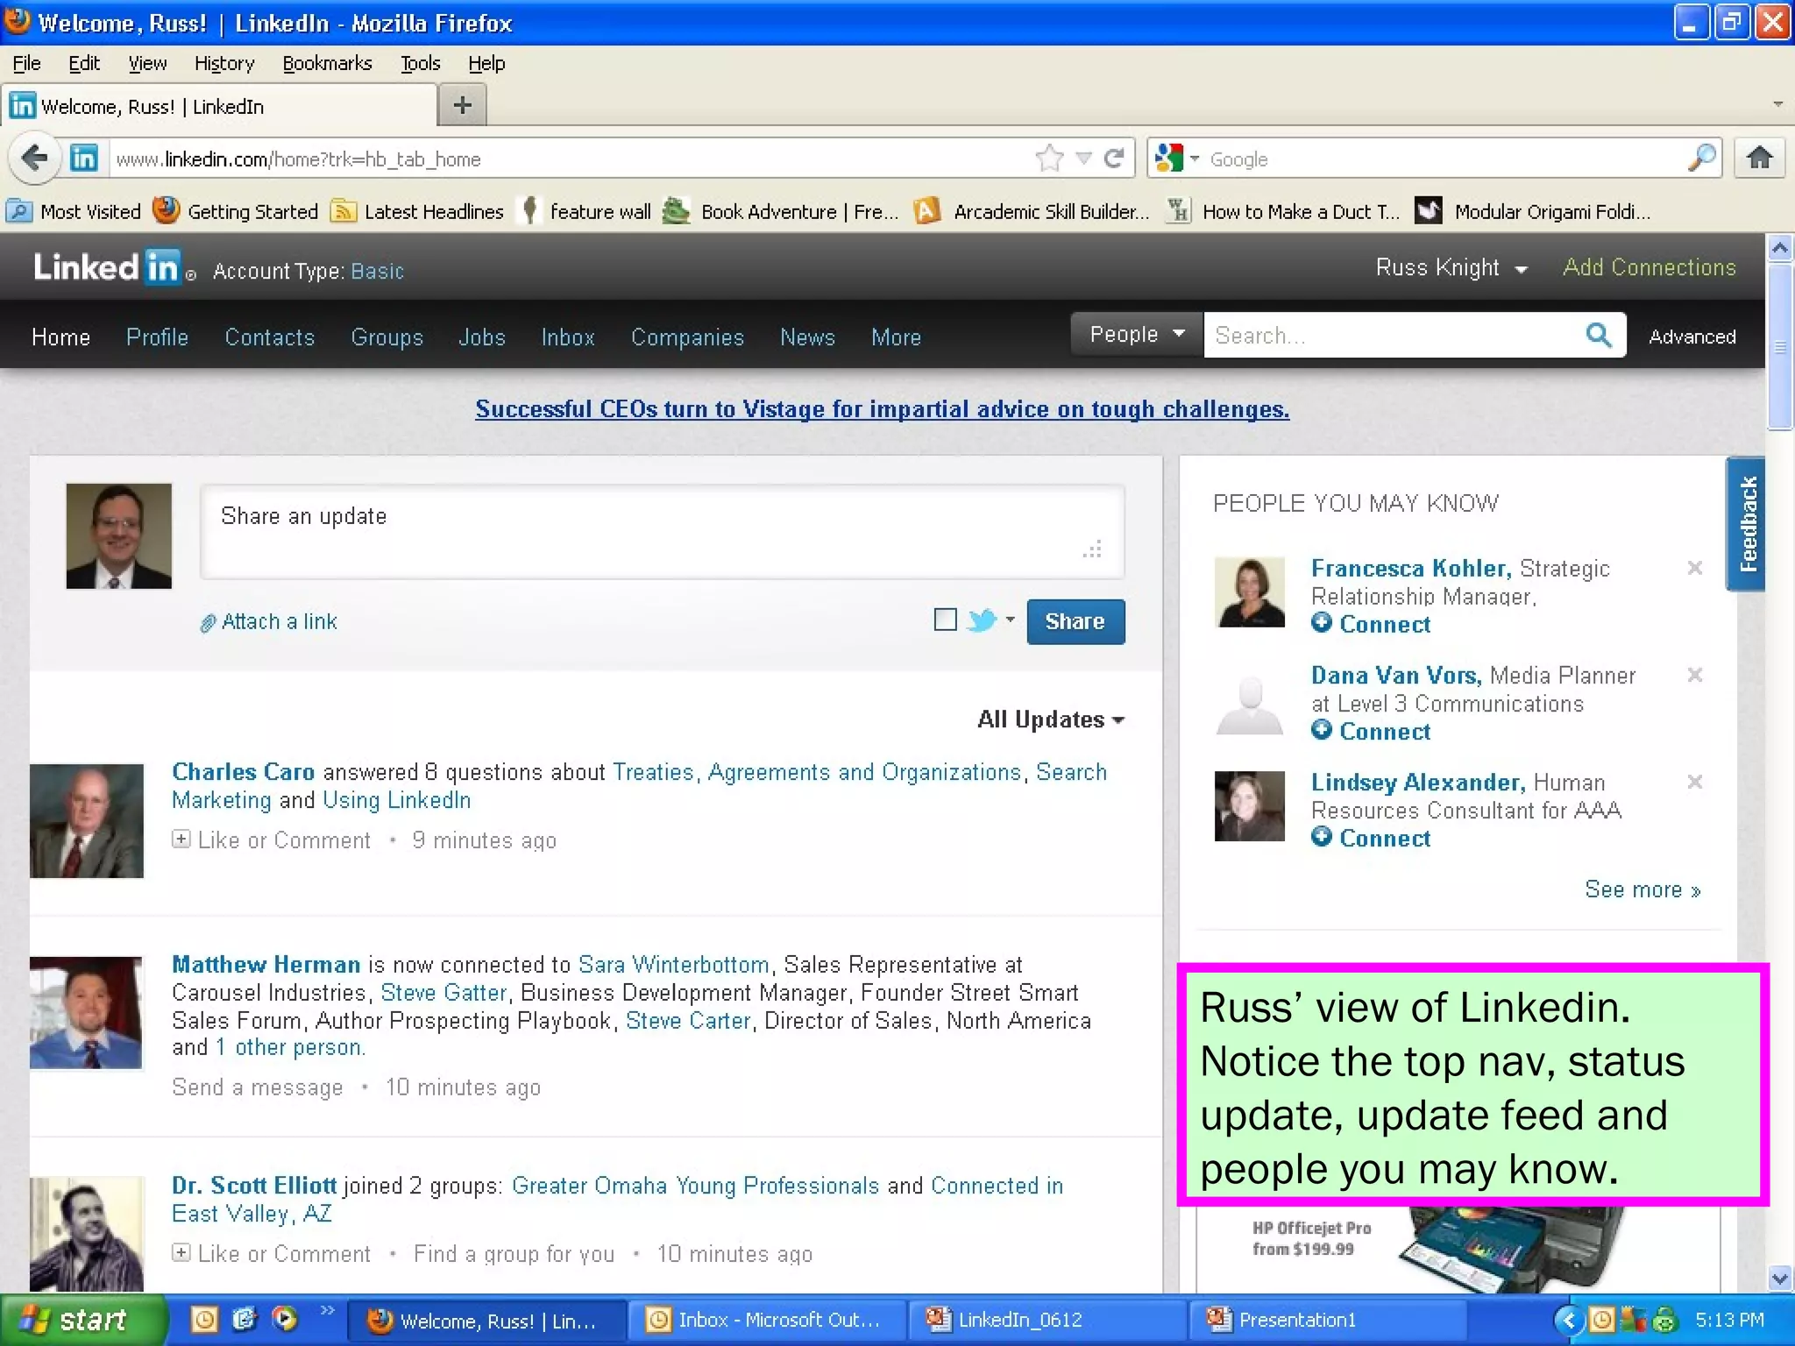
Task: Open Latest Headlines feed bookmark
Action: [x=417, y=211]
